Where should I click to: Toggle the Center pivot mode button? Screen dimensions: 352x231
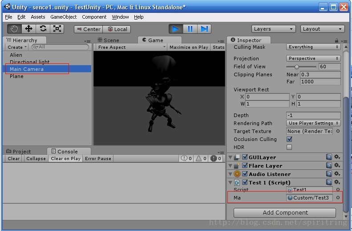[x=89, y=29]
